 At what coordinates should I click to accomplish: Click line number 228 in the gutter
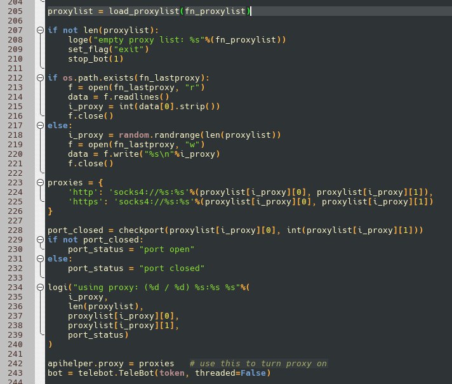point(15,230)
